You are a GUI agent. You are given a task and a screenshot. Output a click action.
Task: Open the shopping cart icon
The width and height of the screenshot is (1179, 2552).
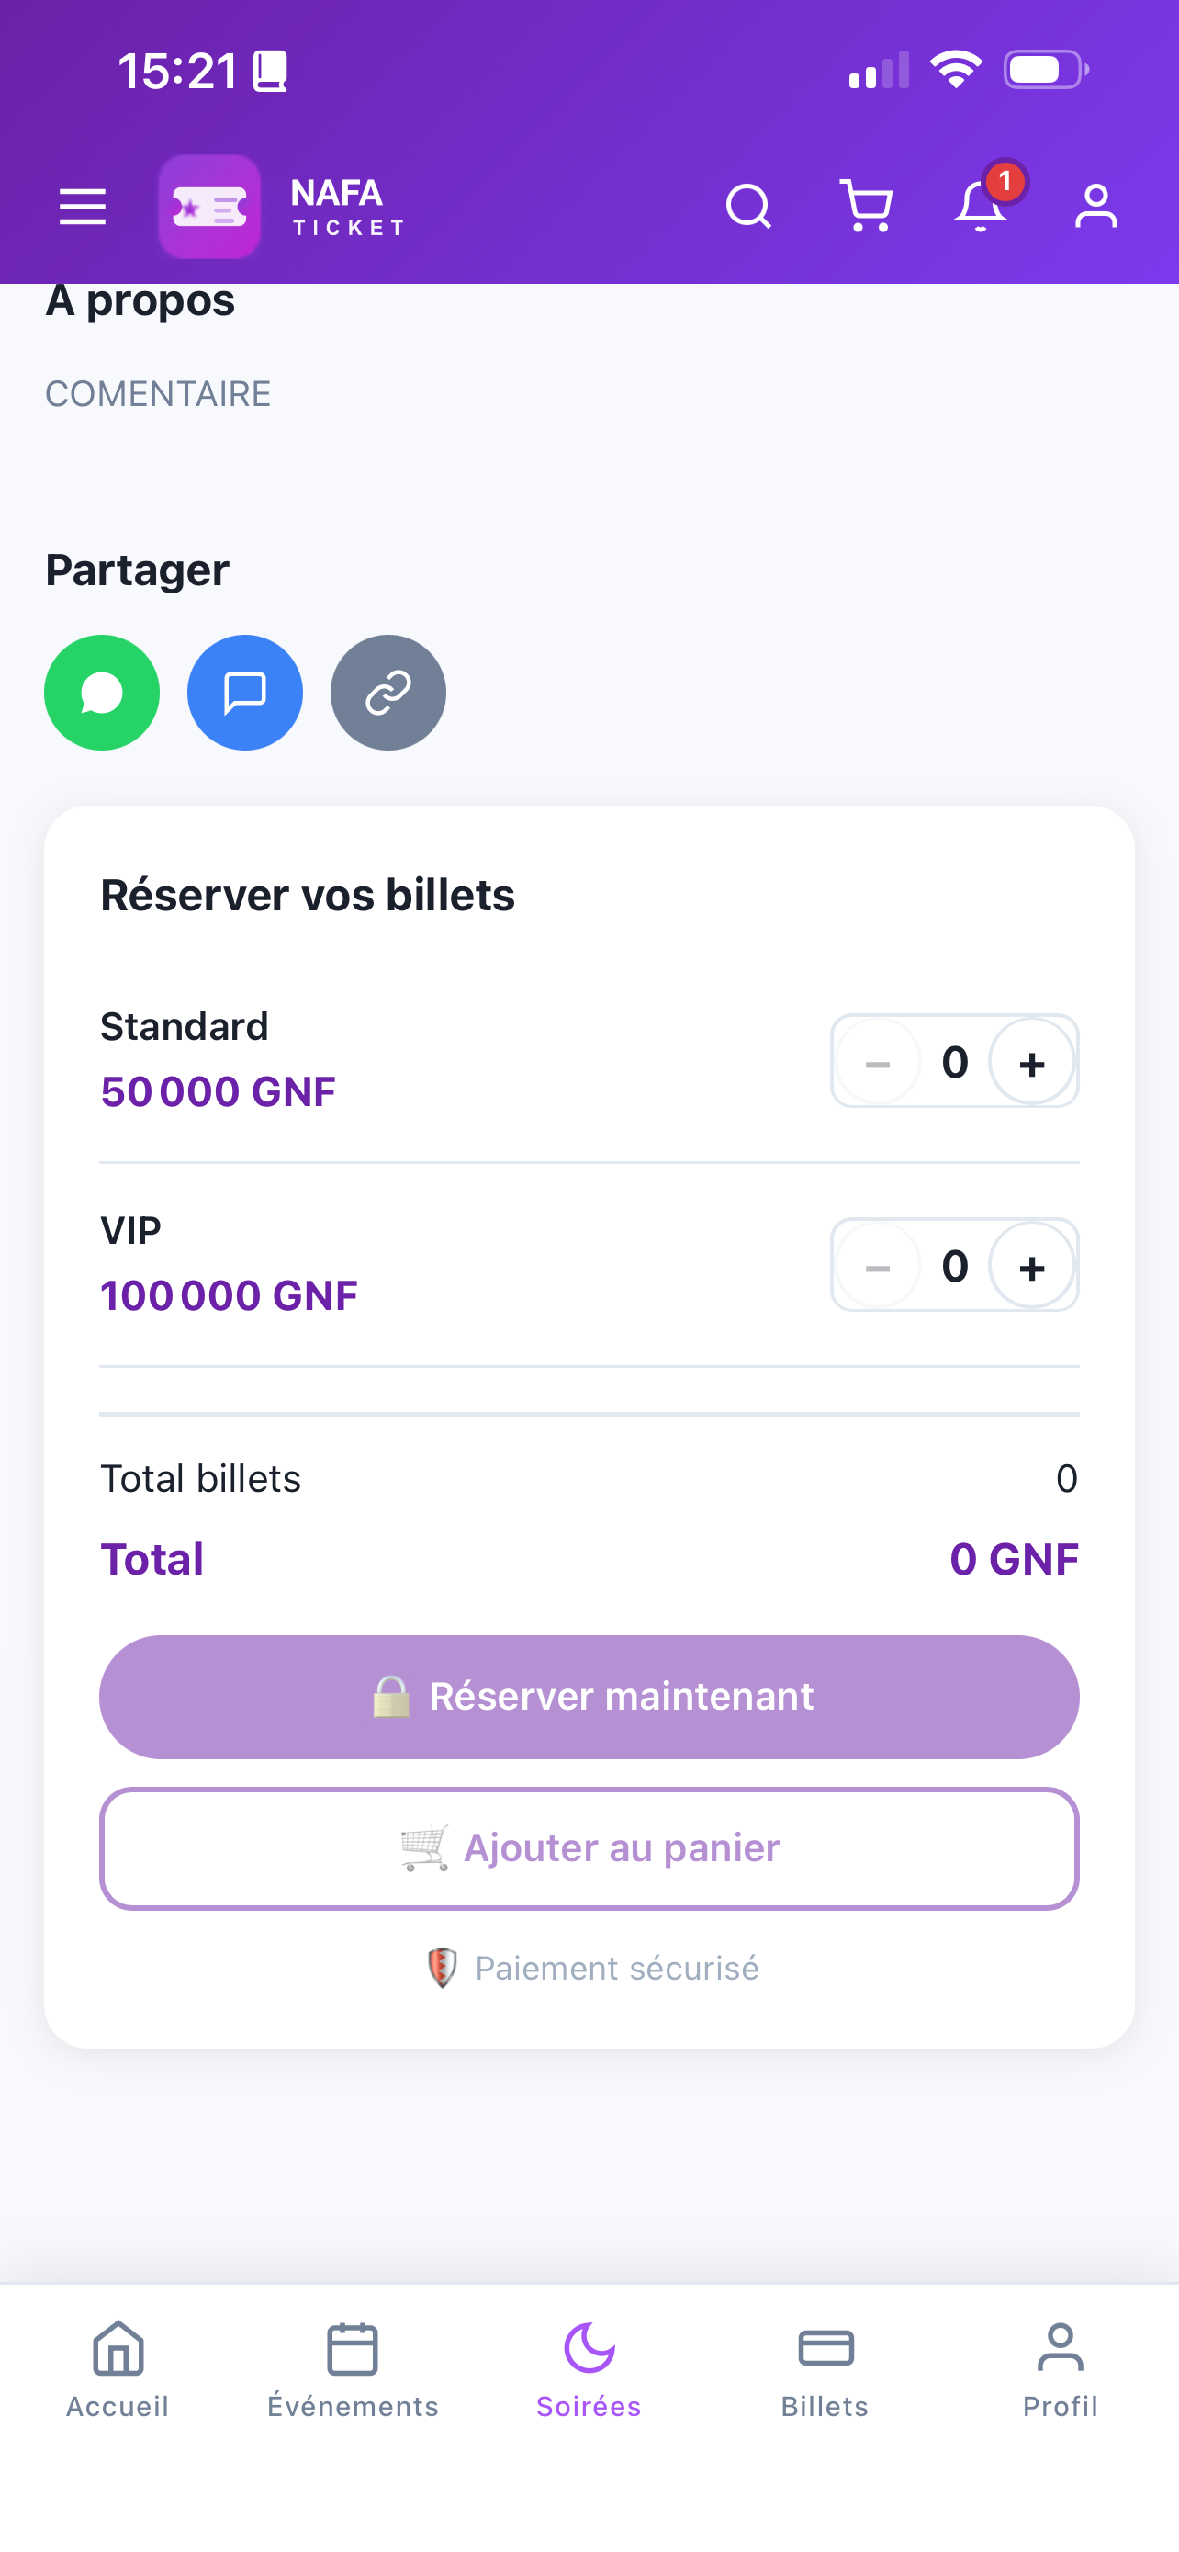865,207
